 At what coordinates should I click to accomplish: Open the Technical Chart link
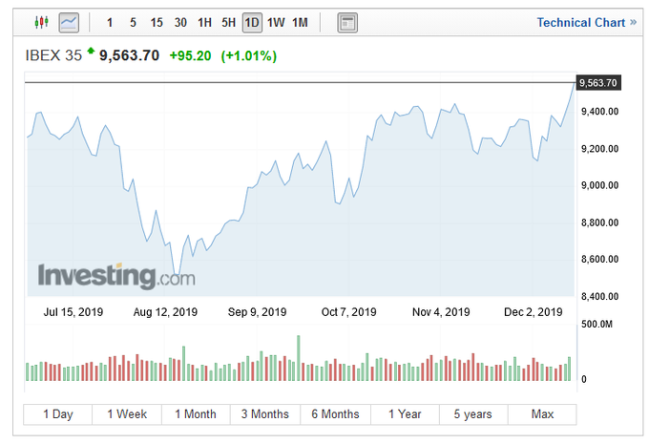click(x=587, y=22)
